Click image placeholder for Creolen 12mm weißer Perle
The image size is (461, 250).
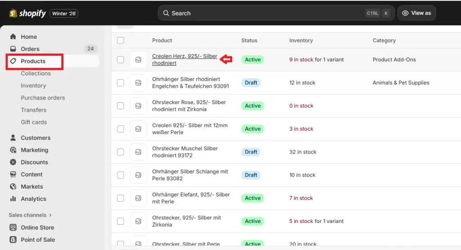(138, 129)
